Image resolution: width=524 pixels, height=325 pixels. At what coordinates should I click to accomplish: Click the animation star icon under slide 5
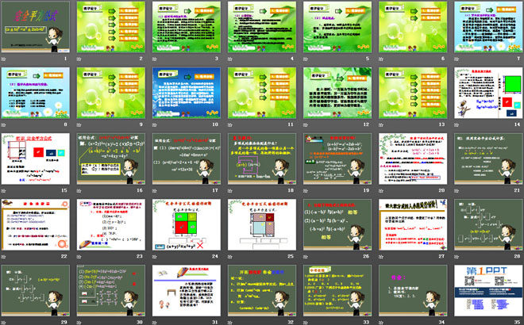pos(306,59)
